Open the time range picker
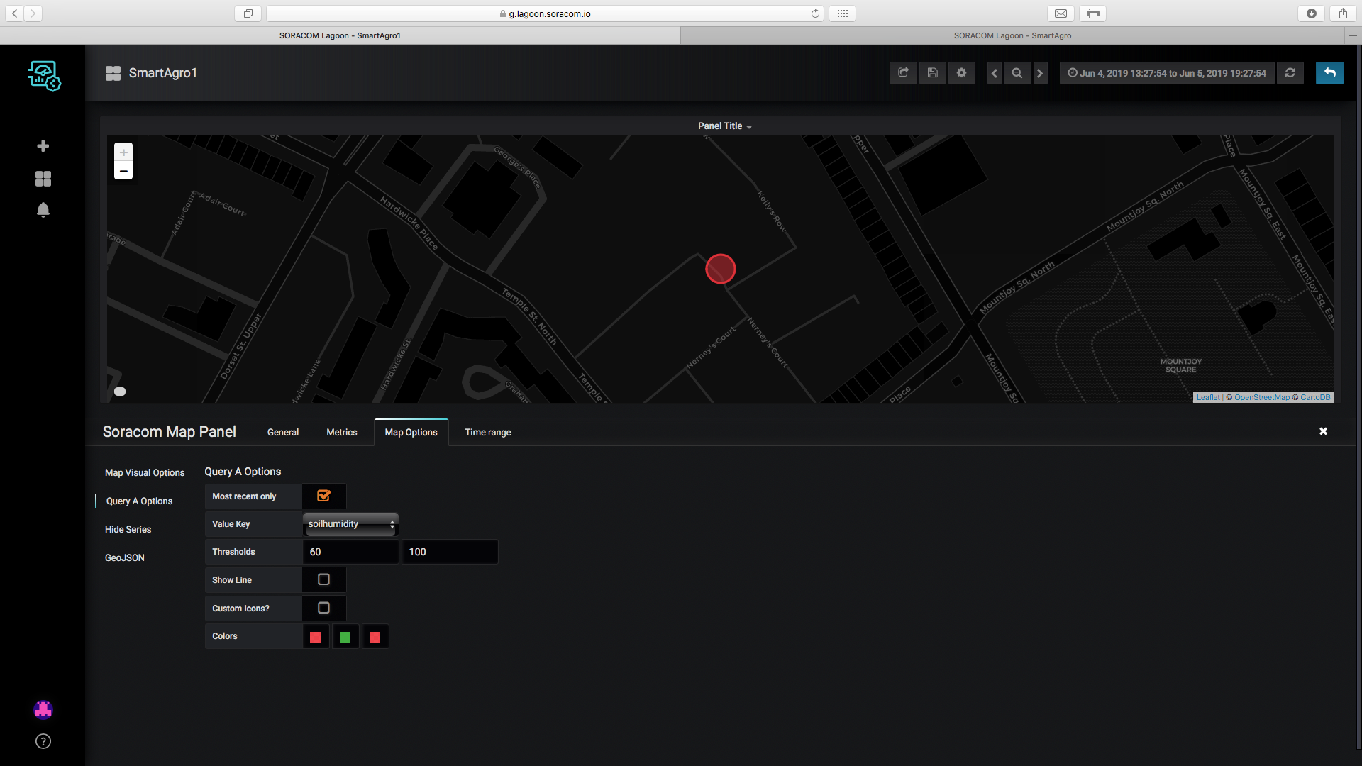Image resolution: width=1362 pixels, height=766 pixels. tap(1167, 73)
